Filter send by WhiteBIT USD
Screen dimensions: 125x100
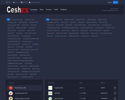(x=26, y=69)
